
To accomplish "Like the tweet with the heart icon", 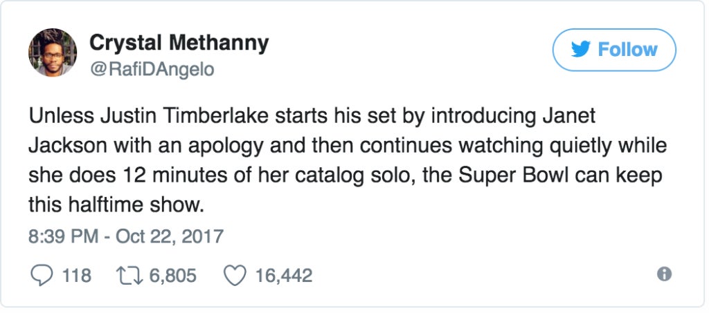I will (235, 275).
